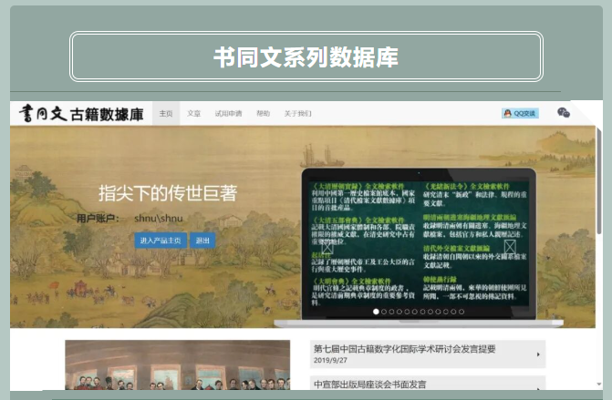Open the QQ交谈 chat button
The image size is (612, 400).
(520, 113)
